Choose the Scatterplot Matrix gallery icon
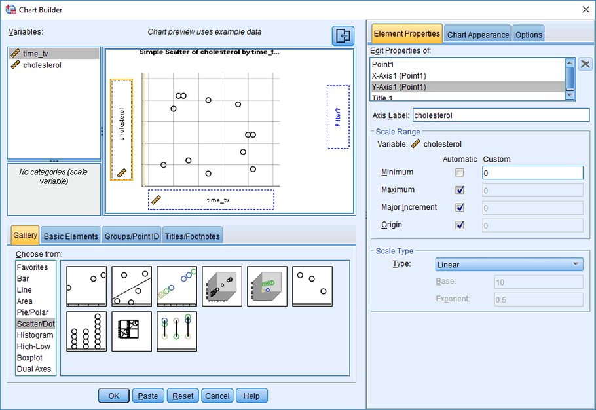The width and height of the screenshot is (596, 410). (132, 331)
